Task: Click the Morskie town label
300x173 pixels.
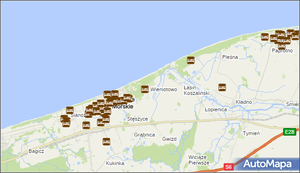Action: pyautogui.click(x=123, y=107)
